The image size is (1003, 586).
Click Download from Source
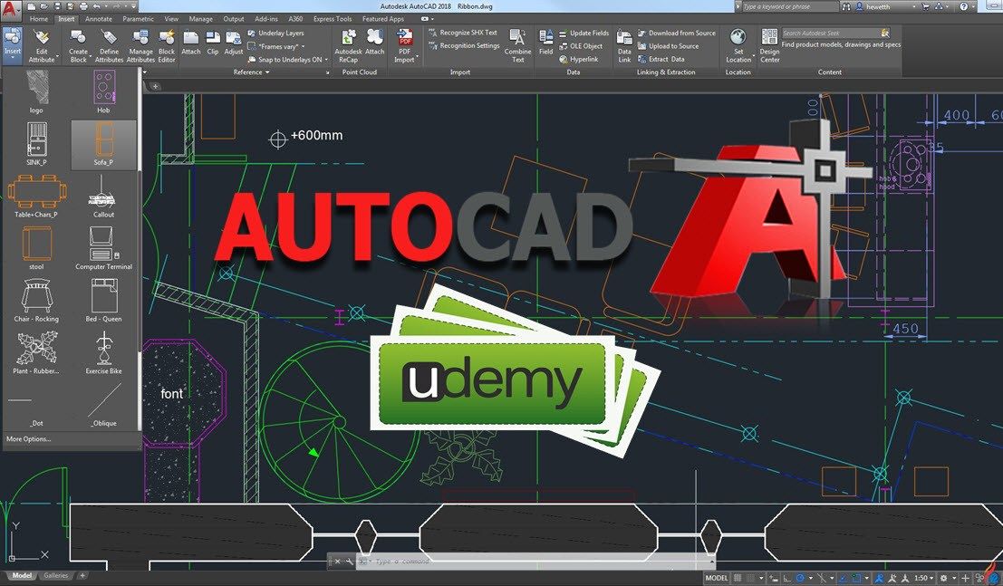pos(676,34)
